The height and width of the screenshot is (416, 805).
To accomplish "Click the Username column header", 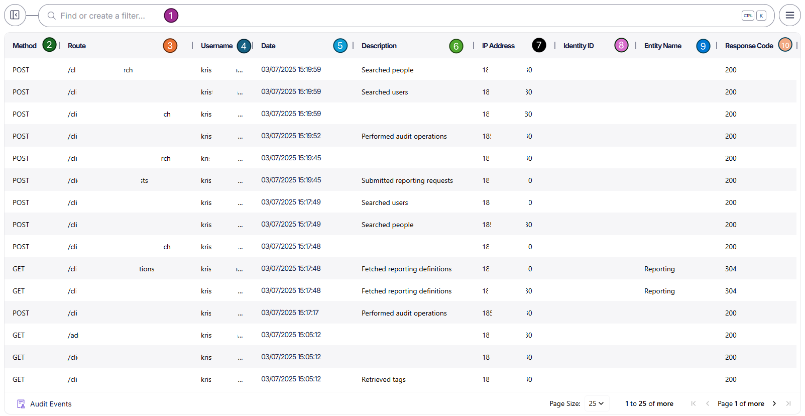I will click(x=216, y=46).
